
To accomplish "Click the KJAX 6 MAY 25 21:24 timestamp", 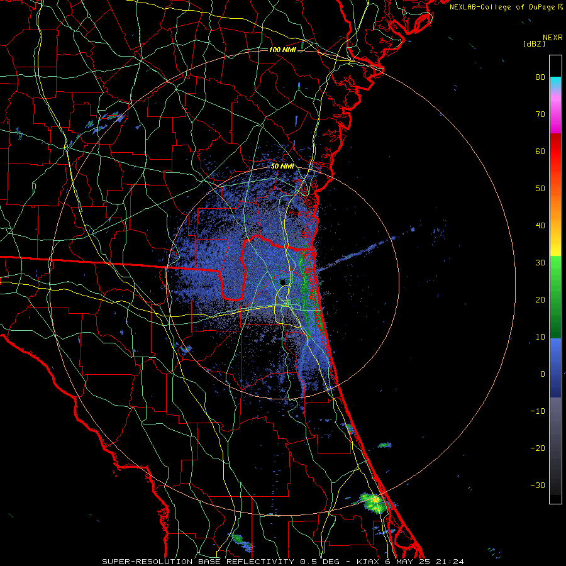I will click(x=410, y=562).
